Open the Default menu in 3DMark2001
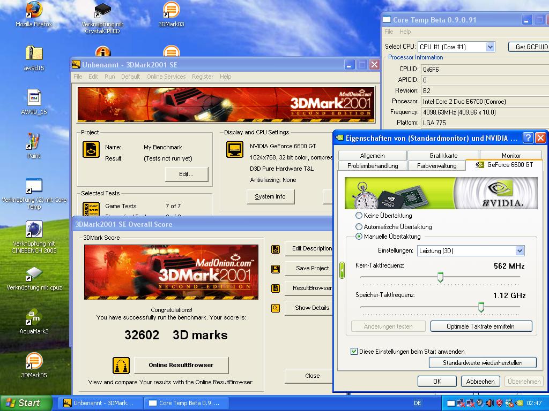 click(x=131, y=77)
